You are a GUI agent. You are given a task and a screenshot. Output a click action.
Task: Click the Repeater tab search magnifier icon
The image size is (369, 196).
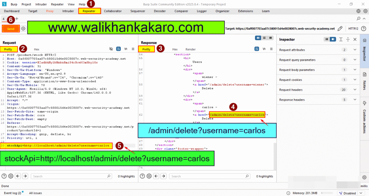pyautogui.click(x=358, y=18)
